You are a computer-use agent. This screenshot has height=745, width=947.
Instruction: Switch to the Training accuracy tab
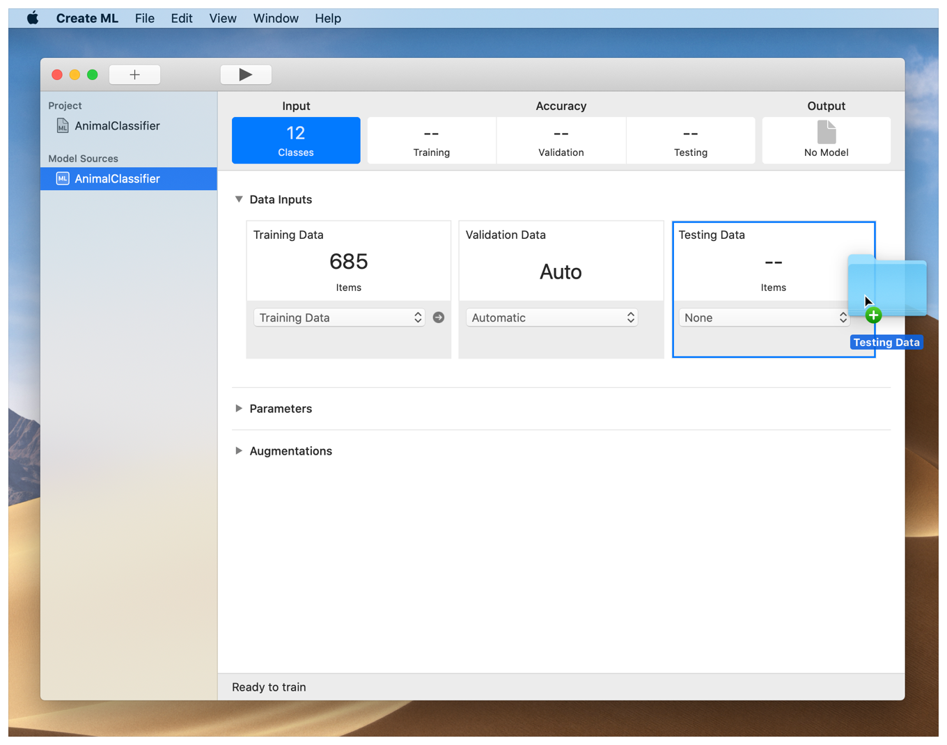(432, 141)
